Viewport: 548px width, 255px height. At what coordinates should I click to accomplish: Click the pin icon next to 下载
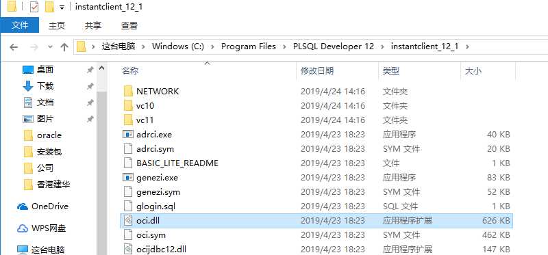tap(90, 86)
